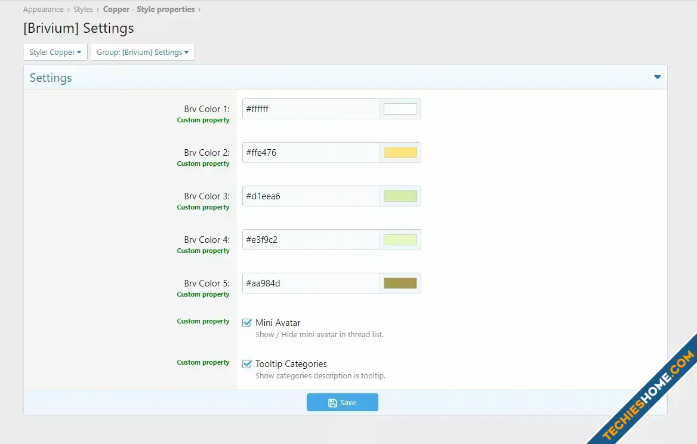Open the Brv Color 5 olive swatch
This screenshot has width=697, height=444.
(x=400, y=283)
